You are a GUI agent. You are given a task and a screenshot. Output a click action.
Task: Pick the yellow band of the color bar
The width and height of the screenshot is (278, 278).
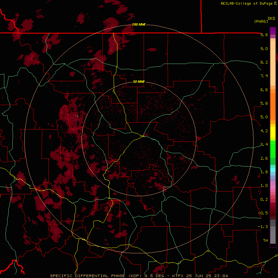273,132
